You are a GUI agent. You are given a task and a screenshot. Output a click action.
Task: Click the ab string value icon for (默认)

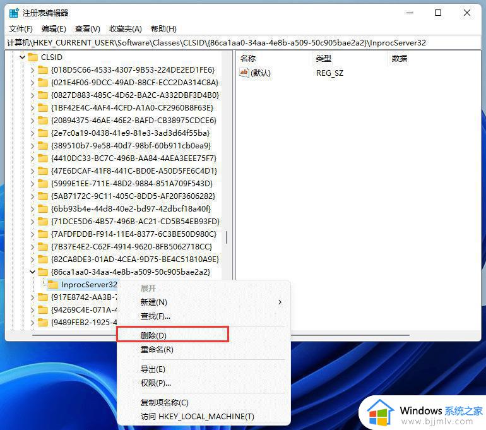[x=244, y=73]
